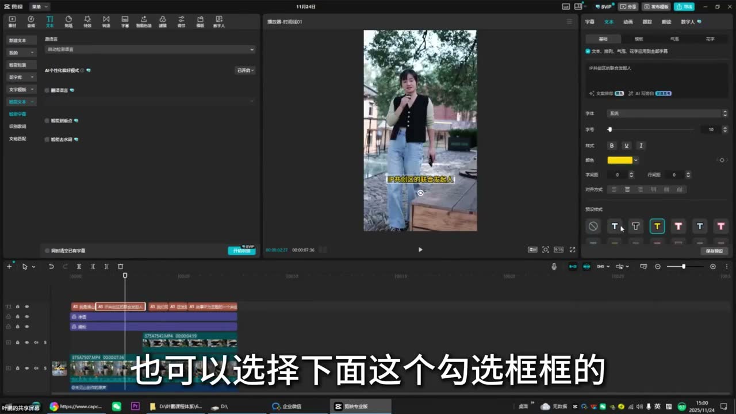This screenshot has height=414, width=736.
Task: Select the 文本 text tab icon
Action: (x=49, y=21)
